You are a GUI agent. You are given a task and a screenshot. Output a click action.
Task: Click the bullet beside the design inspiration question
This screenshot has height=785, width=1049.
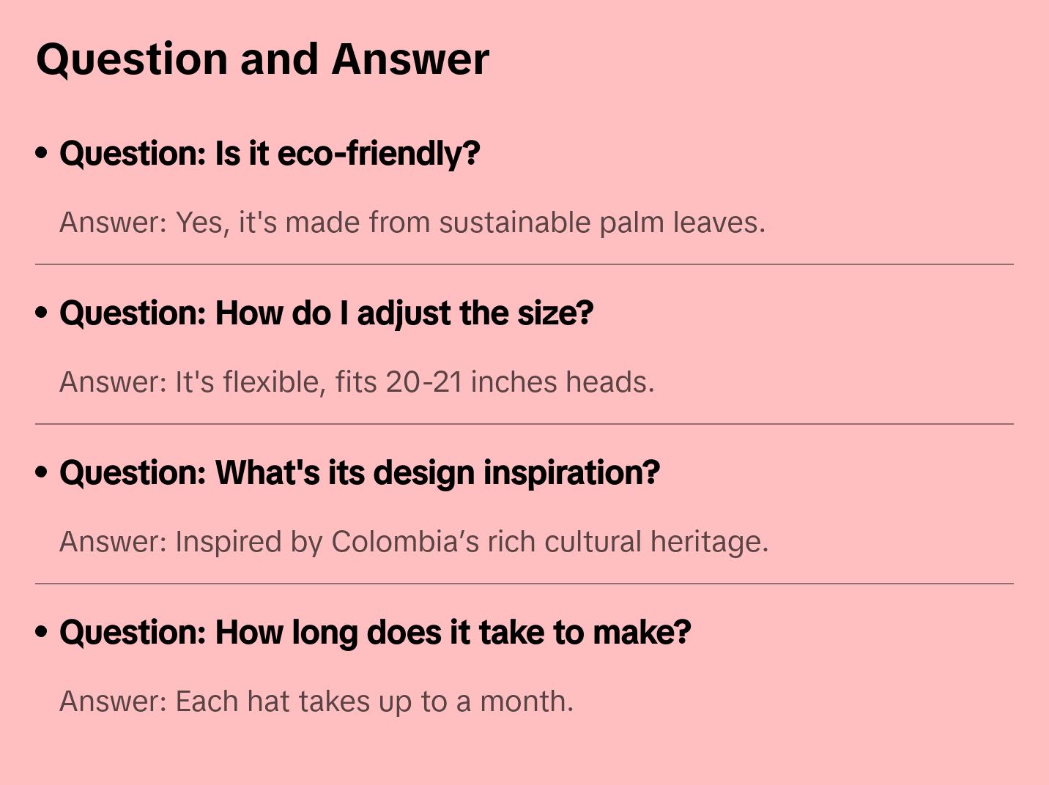[x=42, y=473]
